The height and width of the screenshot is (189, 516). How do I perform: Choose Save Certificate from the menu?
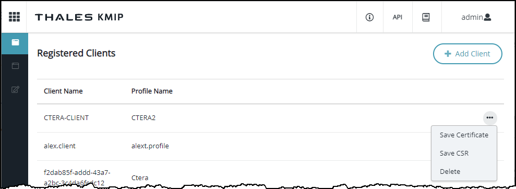click(464, 135)
